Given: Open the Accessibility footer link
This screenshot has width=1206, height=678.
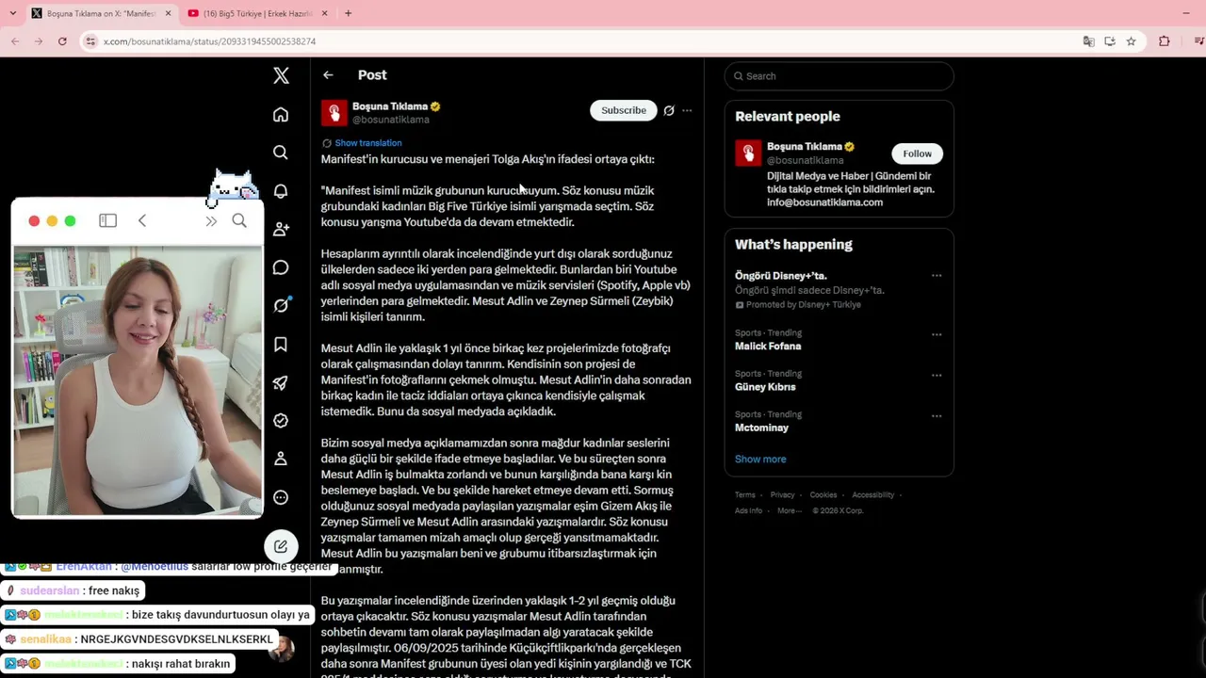Looking at the screenshot, I should [x=873, y=495].
